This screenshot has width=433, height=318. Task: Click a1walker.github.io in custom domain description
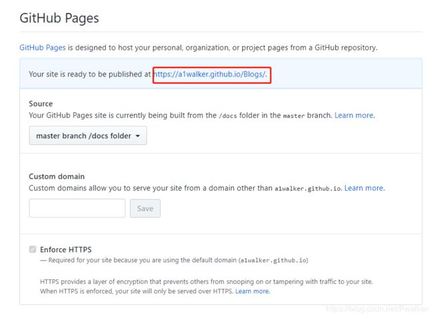point(308,189)
